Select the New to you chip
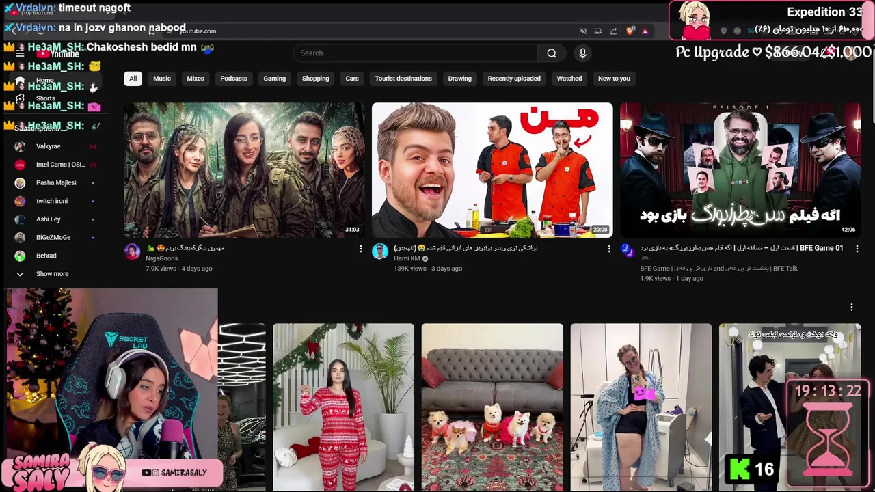875x492 pixels. click(x=614, y=79)
